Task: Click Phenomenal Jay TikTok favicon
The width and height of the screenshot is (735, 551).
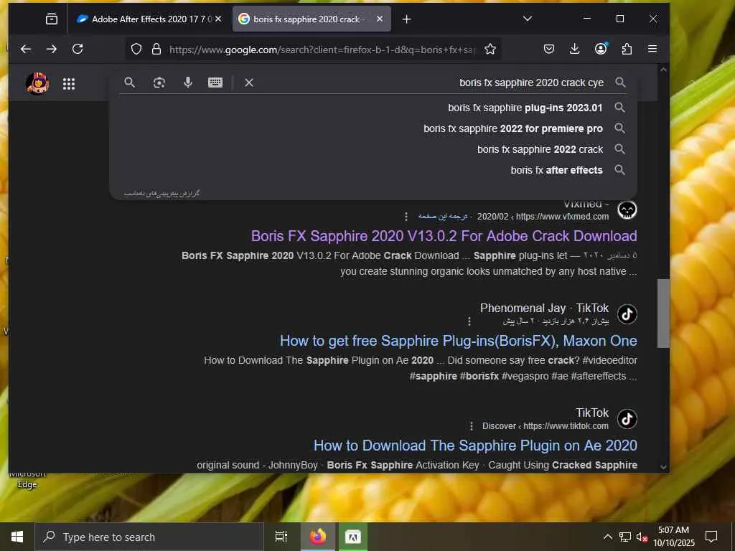Action: [x=627, y=314]
